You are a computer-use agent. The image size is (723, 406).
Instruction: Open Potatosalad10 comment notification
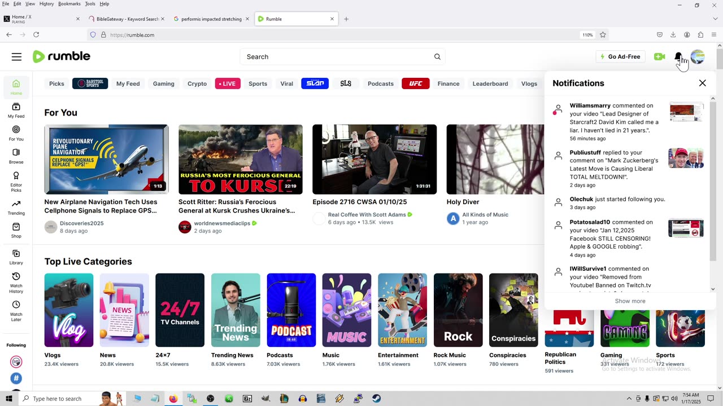628,239
